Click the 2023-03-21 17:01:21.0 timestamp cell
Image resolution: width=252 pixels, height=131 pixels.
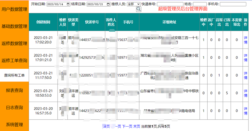tap(43, 57)
